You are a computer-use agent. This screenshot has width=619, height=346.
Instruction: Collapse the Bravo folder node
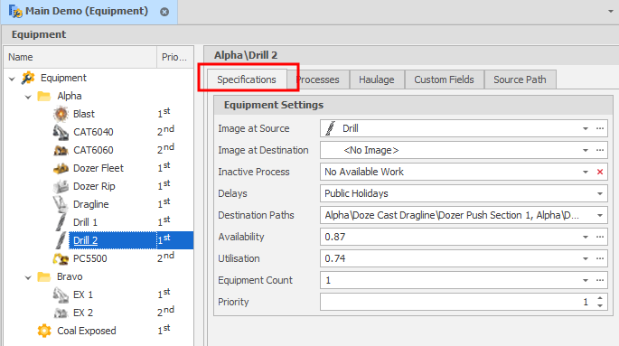tap(28, 277)
